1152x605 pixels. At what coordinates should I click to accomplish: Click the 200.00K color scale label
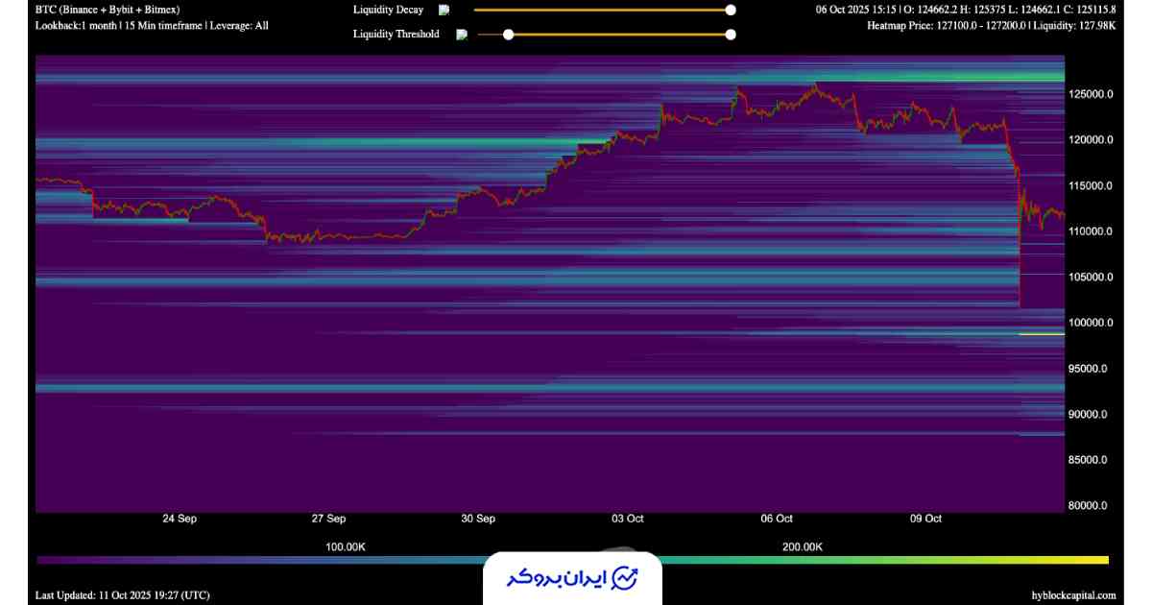[803, 546]
